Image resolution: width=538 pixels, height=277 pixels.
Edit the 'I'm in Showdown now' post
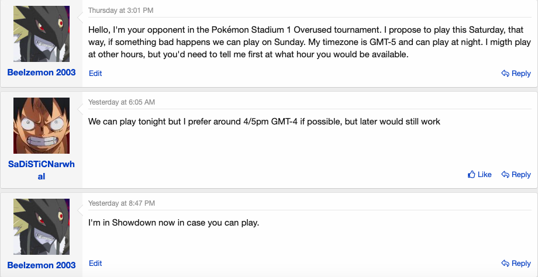click(x=95, y=264)
